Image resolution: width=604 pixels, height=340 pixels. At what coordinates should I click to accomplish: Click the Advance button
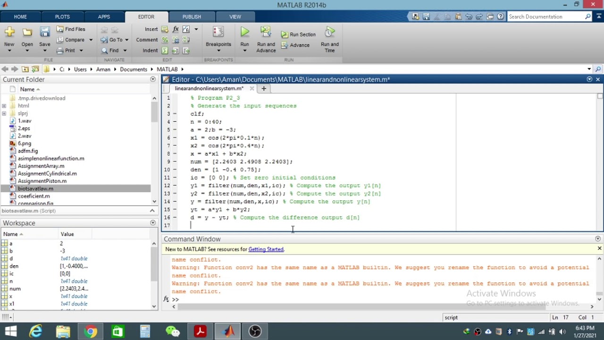coord(295,45)
